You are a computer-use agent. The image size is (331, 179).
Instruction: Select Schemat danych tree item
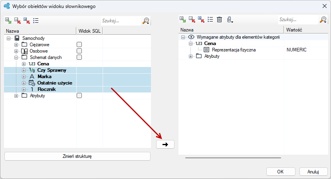tap(46, 57)
